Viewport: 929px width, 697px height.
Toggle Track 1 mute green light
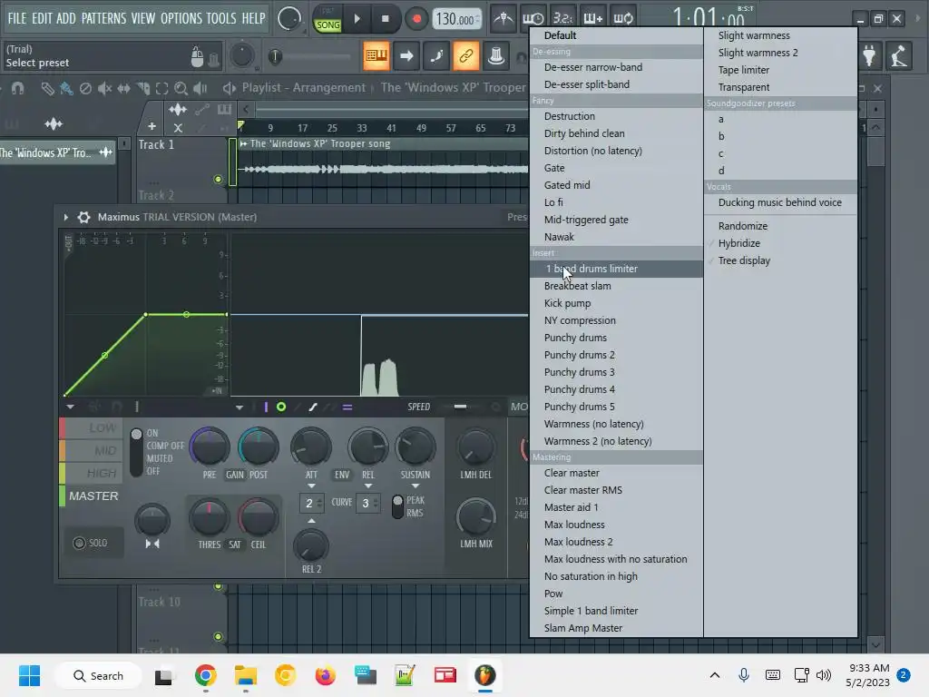[218, 179]
